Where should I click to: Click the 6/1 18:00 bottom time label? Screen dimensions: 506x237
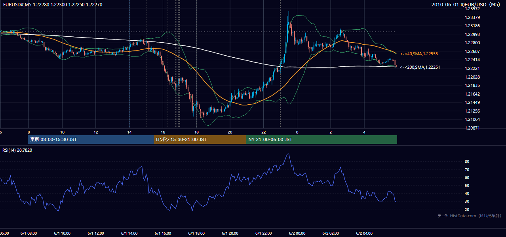click(x=196, y=233)
